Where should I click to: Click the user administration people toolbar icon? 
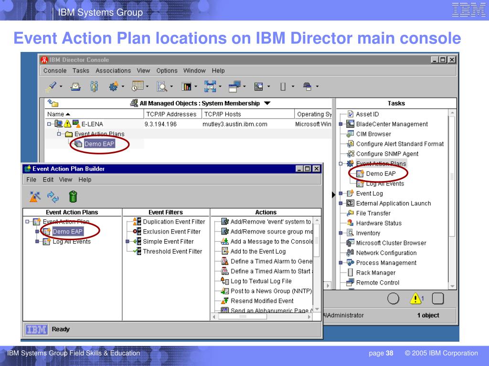pos(94,86)
